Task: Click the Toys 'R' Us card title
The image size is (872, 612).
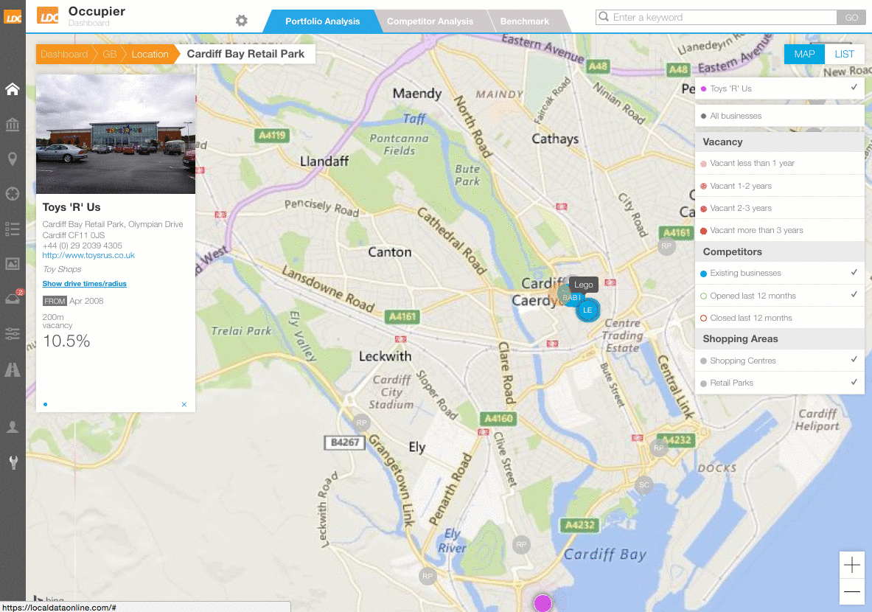Action: [71, 207]
